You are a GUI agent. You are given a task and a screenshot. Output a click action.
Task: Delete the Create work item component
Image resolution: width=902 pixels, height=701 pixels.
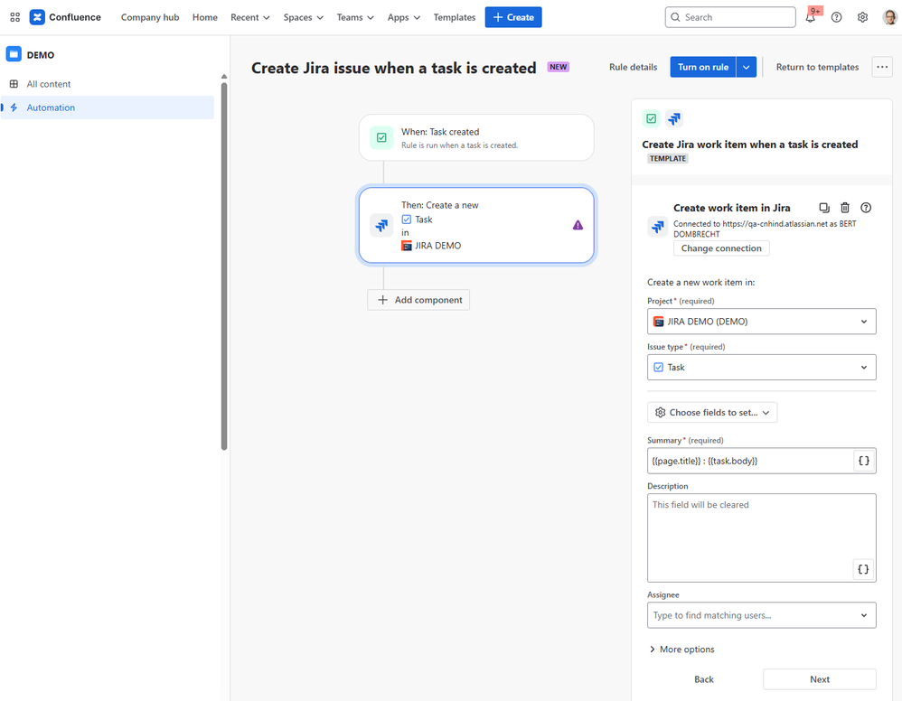pyautogui.click(x=845, y=208)
